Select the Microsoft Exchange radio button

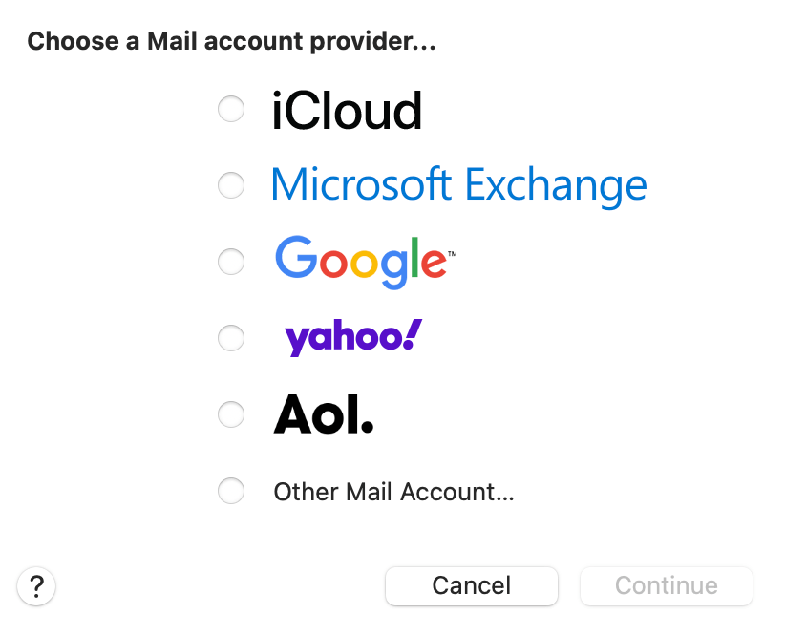click(231, 185)
